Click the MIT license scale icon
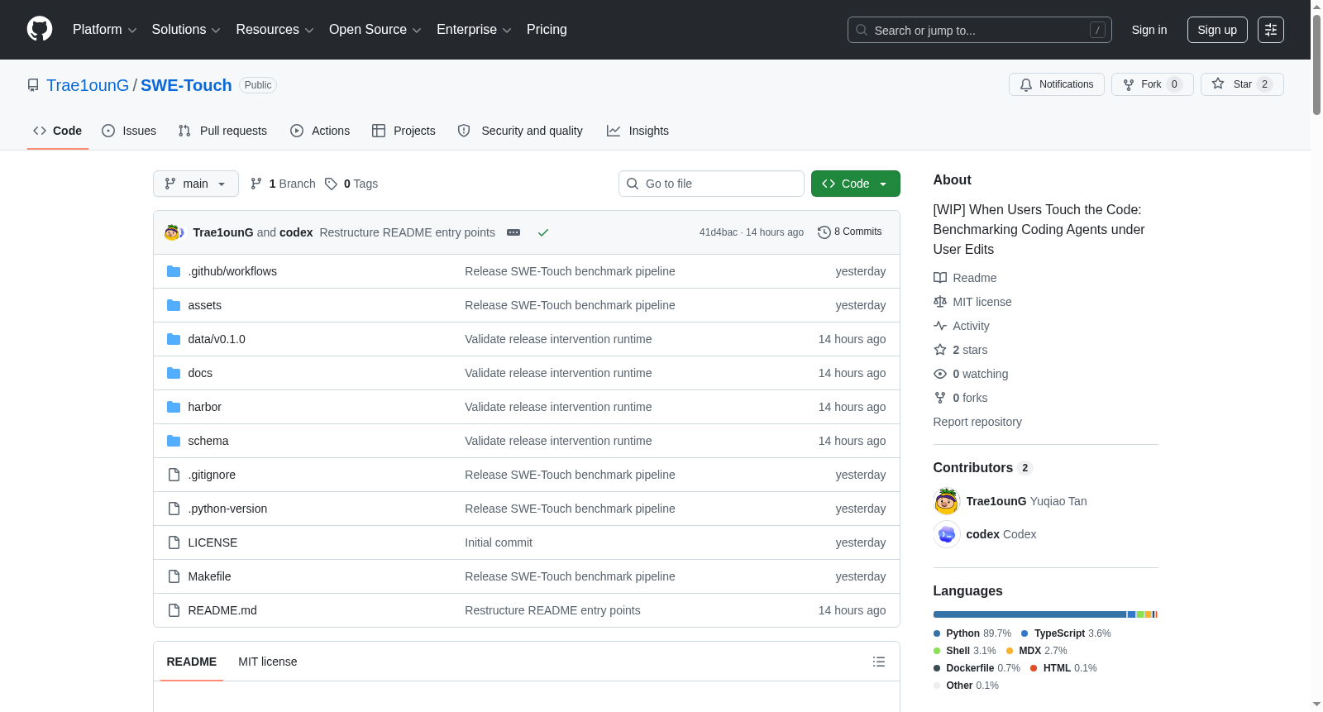 click(x=940, y=302)
